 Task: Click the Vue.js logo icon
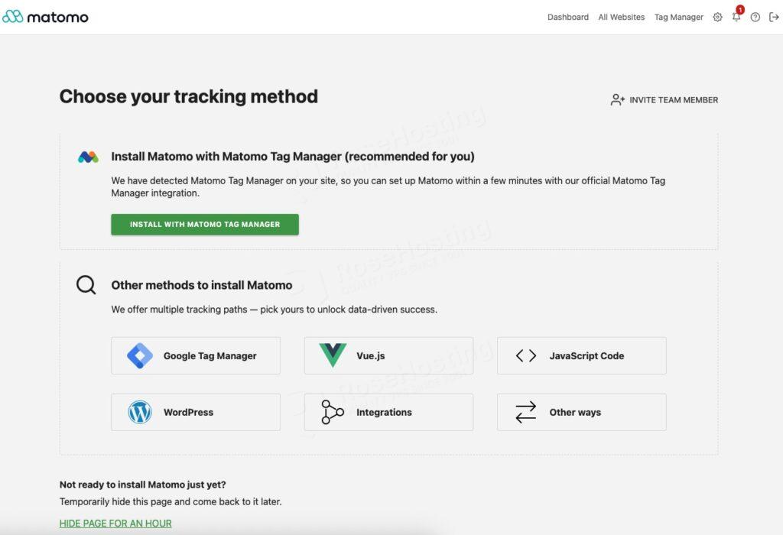coord(333,355)
